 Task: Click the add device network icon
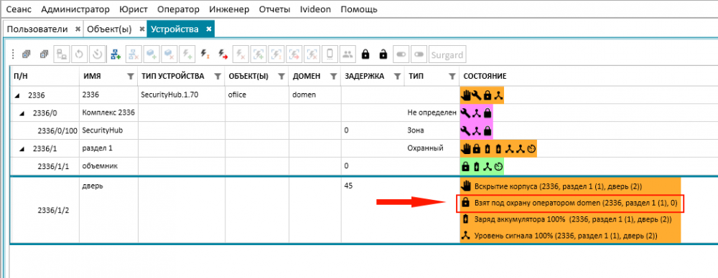click(115, 54)
